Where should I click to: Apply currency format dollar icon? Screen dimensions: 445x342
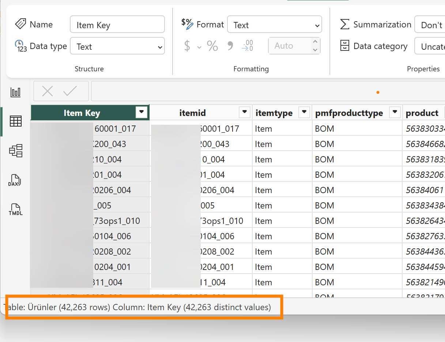[x=187, y=46]
